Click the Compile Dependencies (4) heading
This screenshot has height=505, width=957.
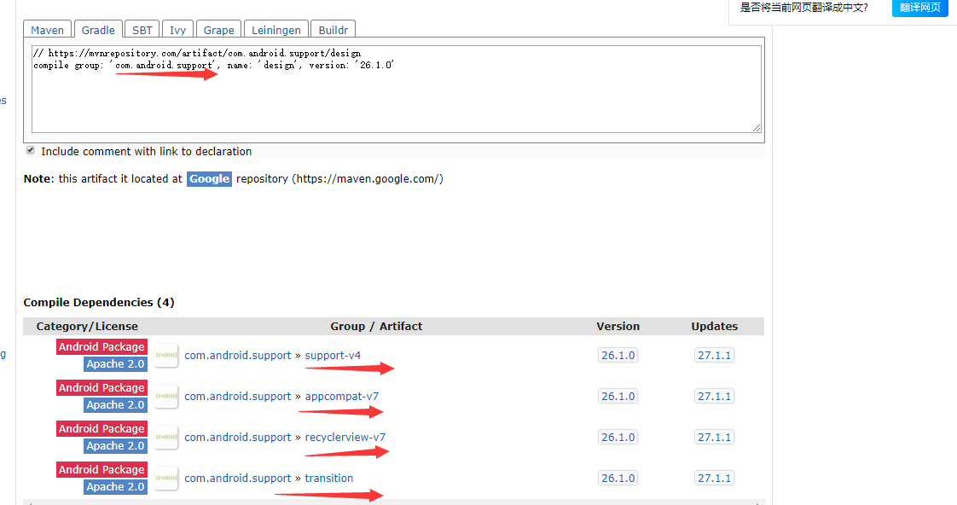[x=99, y=302]
